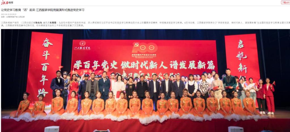This screenshot has height=132, width=290.
Task: Click the 100th anniversary emblem on backdrop
Action: click(x=144, y=48)
